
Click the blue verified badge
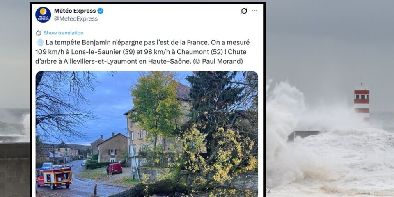pos(101,11)
